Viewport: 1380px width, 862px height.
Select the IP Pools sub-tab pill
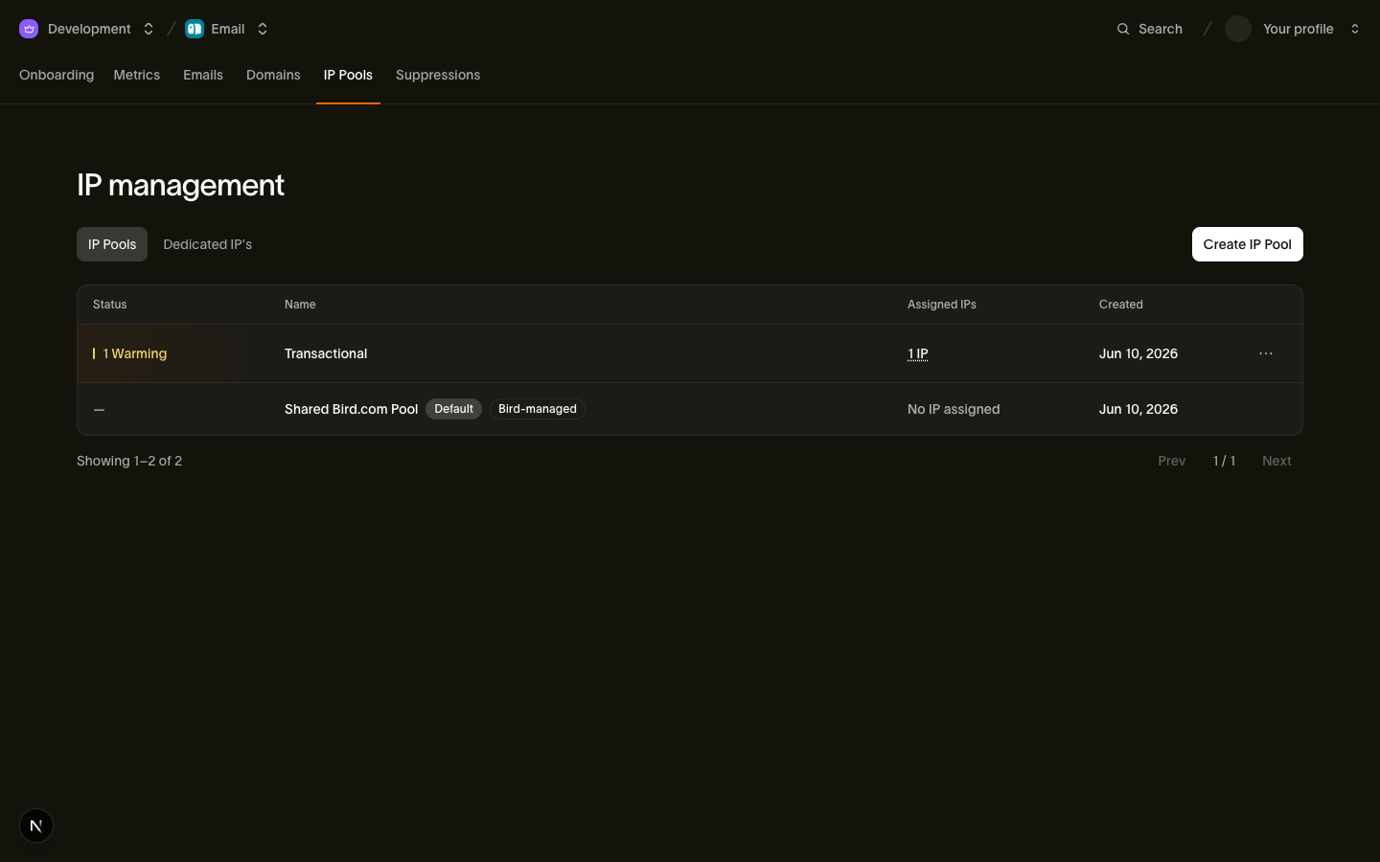[x=112, y=244]
